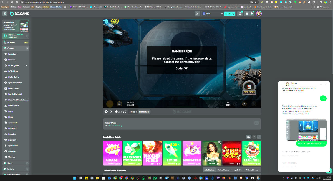Image resolution: width=333 pixels, height=181 pixels.
Task: Collapse the Casino sidebar section
Action: point(27,48)
